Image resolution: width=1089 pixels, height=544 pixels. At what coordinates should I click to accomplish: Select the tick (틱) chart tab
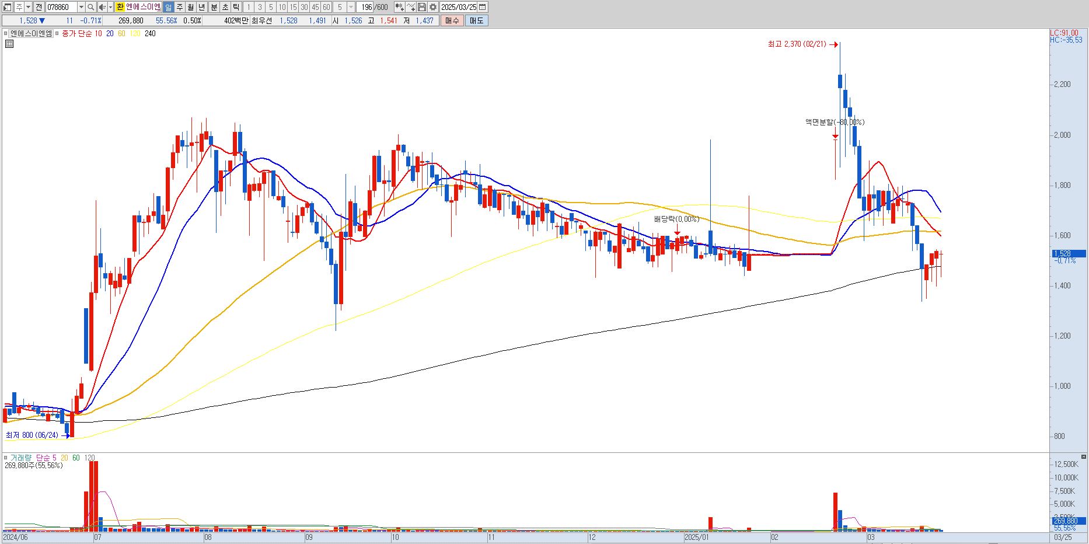coord(236,7)
